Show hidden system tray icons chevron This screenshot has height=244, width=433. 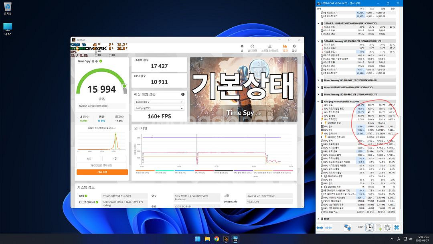pos(392,239)
